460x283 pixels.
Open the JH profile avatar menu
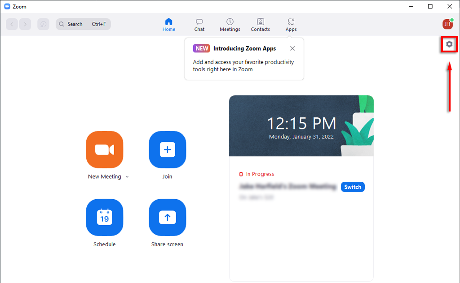pos(447,24)
